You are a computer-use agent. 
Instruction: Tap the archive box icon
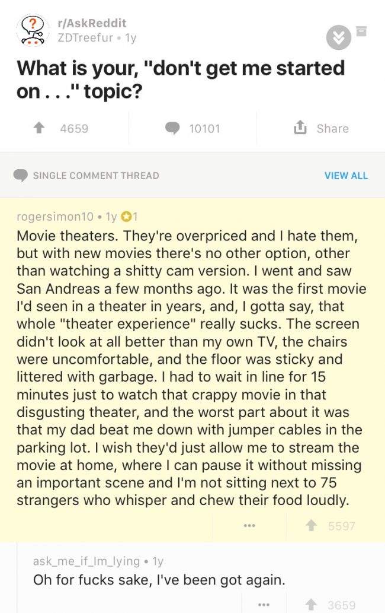[361, 31]
